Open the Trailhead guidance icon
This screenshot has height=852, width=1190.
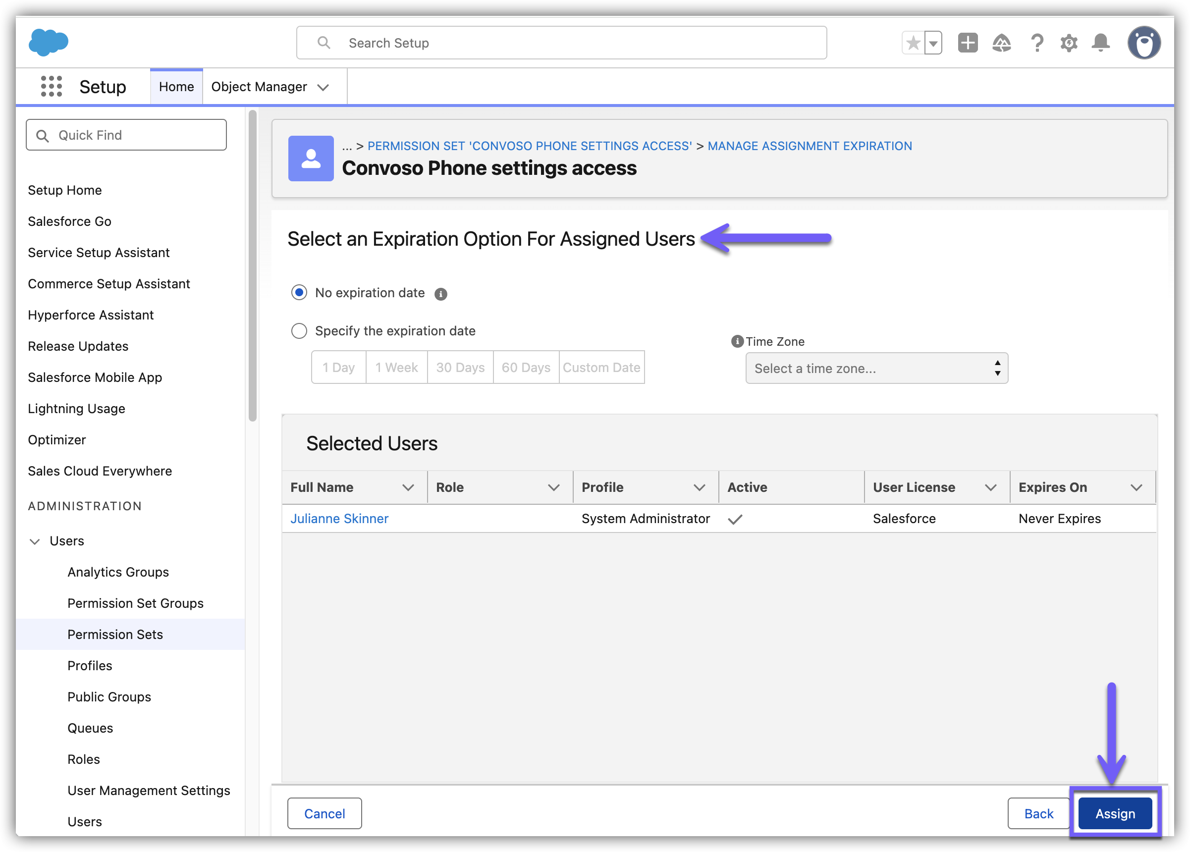tap(1001, 43)
